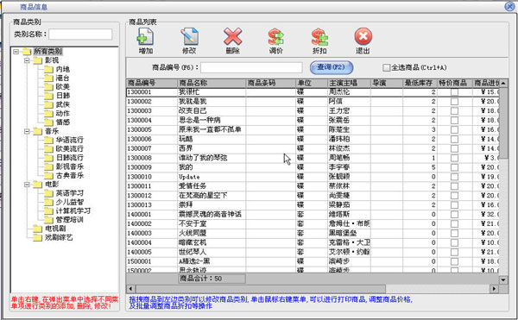Tick 特价商品 checkbox for product 1300001
Screen dimensions: 518x320
pos(455,92)
